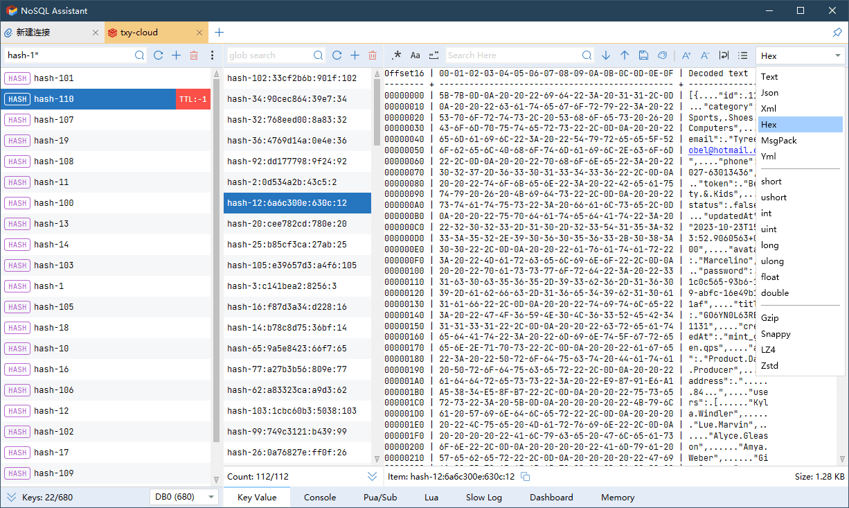
Task: Click the glob search input field
Action: (x=269, y=55)
